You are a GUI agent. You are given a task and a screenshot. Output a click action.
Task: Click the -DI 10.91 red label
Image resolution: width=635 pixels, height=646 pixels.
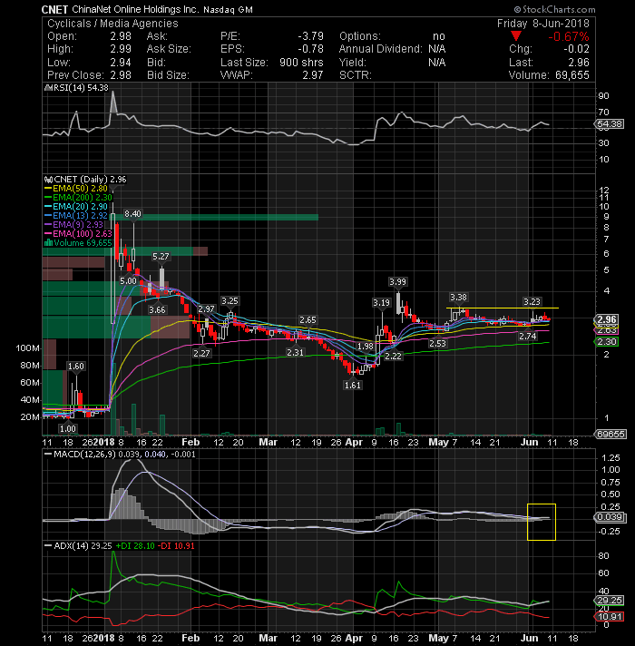[x=176, y=545]
